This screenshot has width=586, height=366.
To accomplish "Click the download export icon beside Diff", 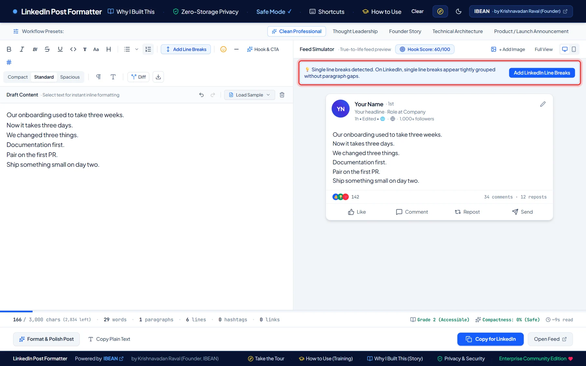I will click(x=158, y=77).
